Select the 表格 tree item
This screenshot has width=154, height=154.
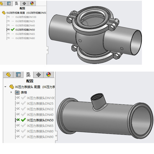(x=24, y=92)
